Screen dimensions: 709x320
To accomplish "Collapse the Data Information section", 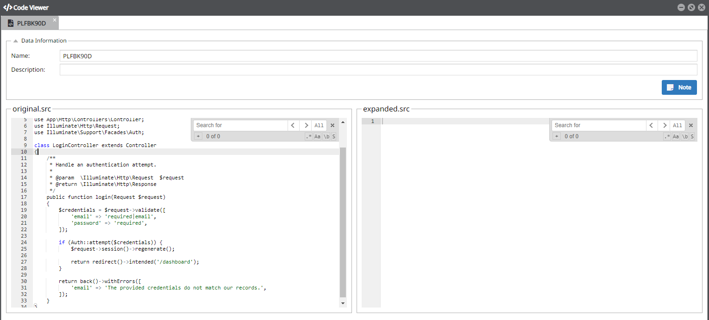I will [x=16, y=41].
